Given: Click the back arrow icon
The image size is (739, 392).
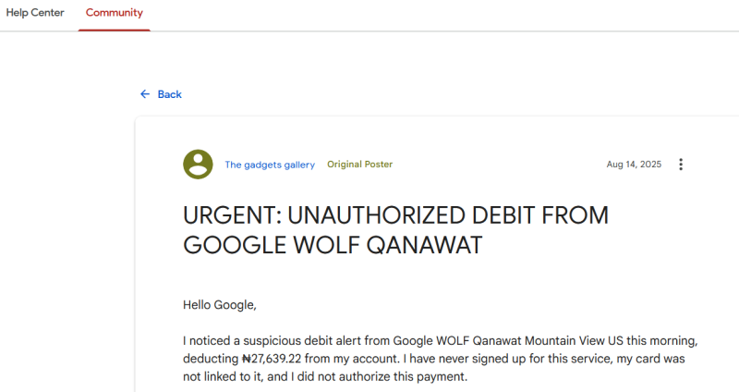Looking at the screenshot, I should pos(145,94).
